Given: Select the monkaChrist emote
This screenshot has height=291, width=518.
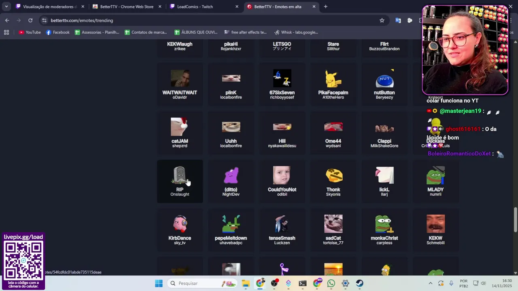Looking at the screenshot, I should tap(384, 230).
